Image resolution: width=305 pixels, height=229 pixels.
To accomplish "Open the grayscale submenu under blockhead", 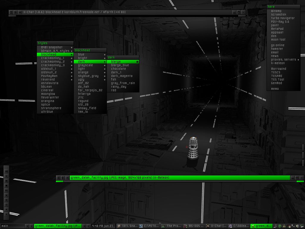I will click(90, 65).
